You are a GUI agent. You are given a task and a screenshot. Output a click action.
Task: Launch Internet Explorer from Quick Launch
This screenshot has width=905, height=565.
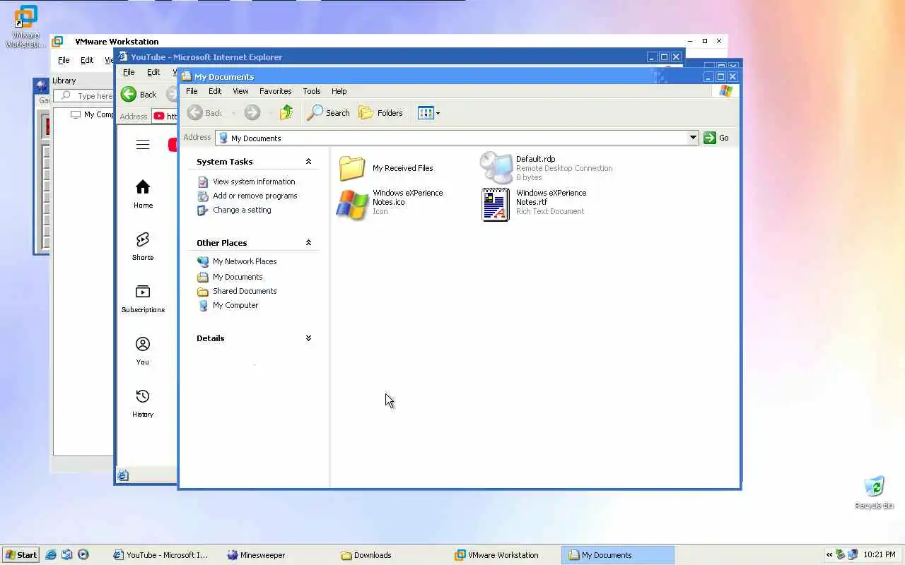(x=51, y=555)
